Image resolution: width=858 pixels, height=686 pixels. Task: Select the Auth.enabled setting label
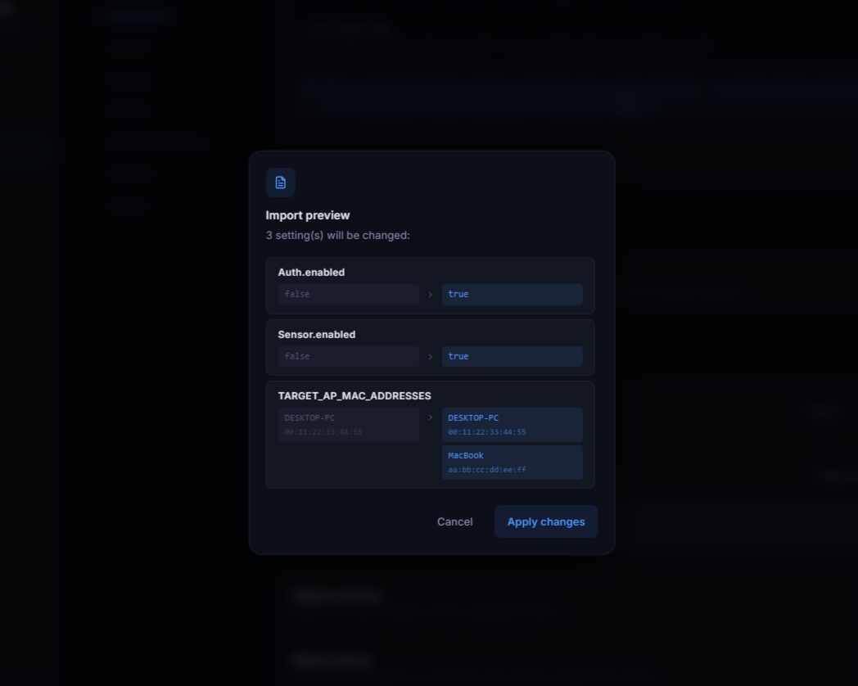pos(311,272)
